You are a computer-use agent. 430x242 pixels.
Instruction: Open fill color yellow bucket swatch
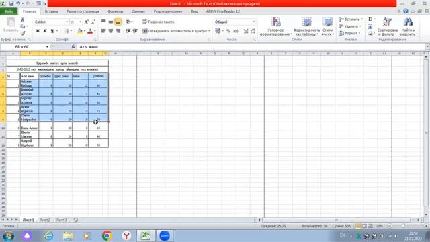tap(79, 31)
